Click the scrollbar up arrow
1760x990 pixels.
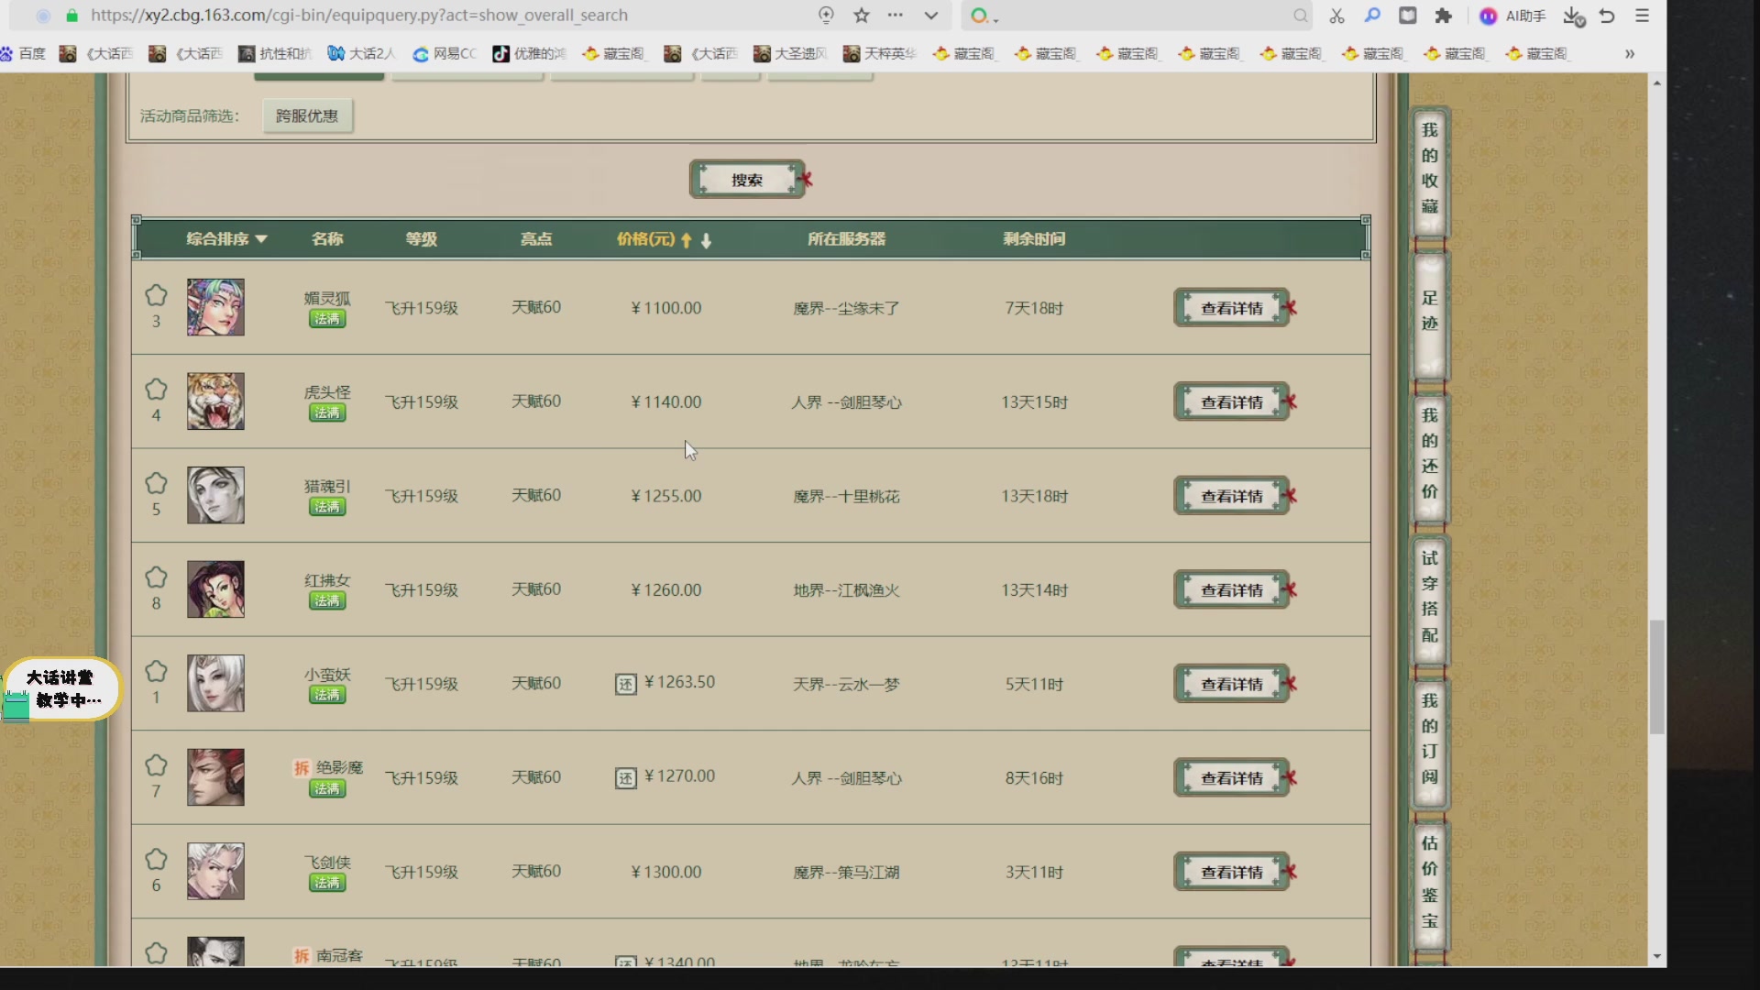(1656, 83)
